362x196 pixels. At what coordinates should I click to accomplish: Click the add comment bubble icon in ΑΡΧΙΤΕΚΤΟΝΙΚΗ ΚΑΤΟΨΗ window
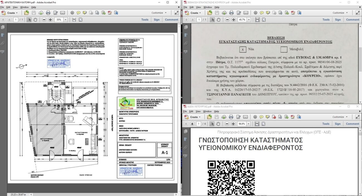pos(79,13)
